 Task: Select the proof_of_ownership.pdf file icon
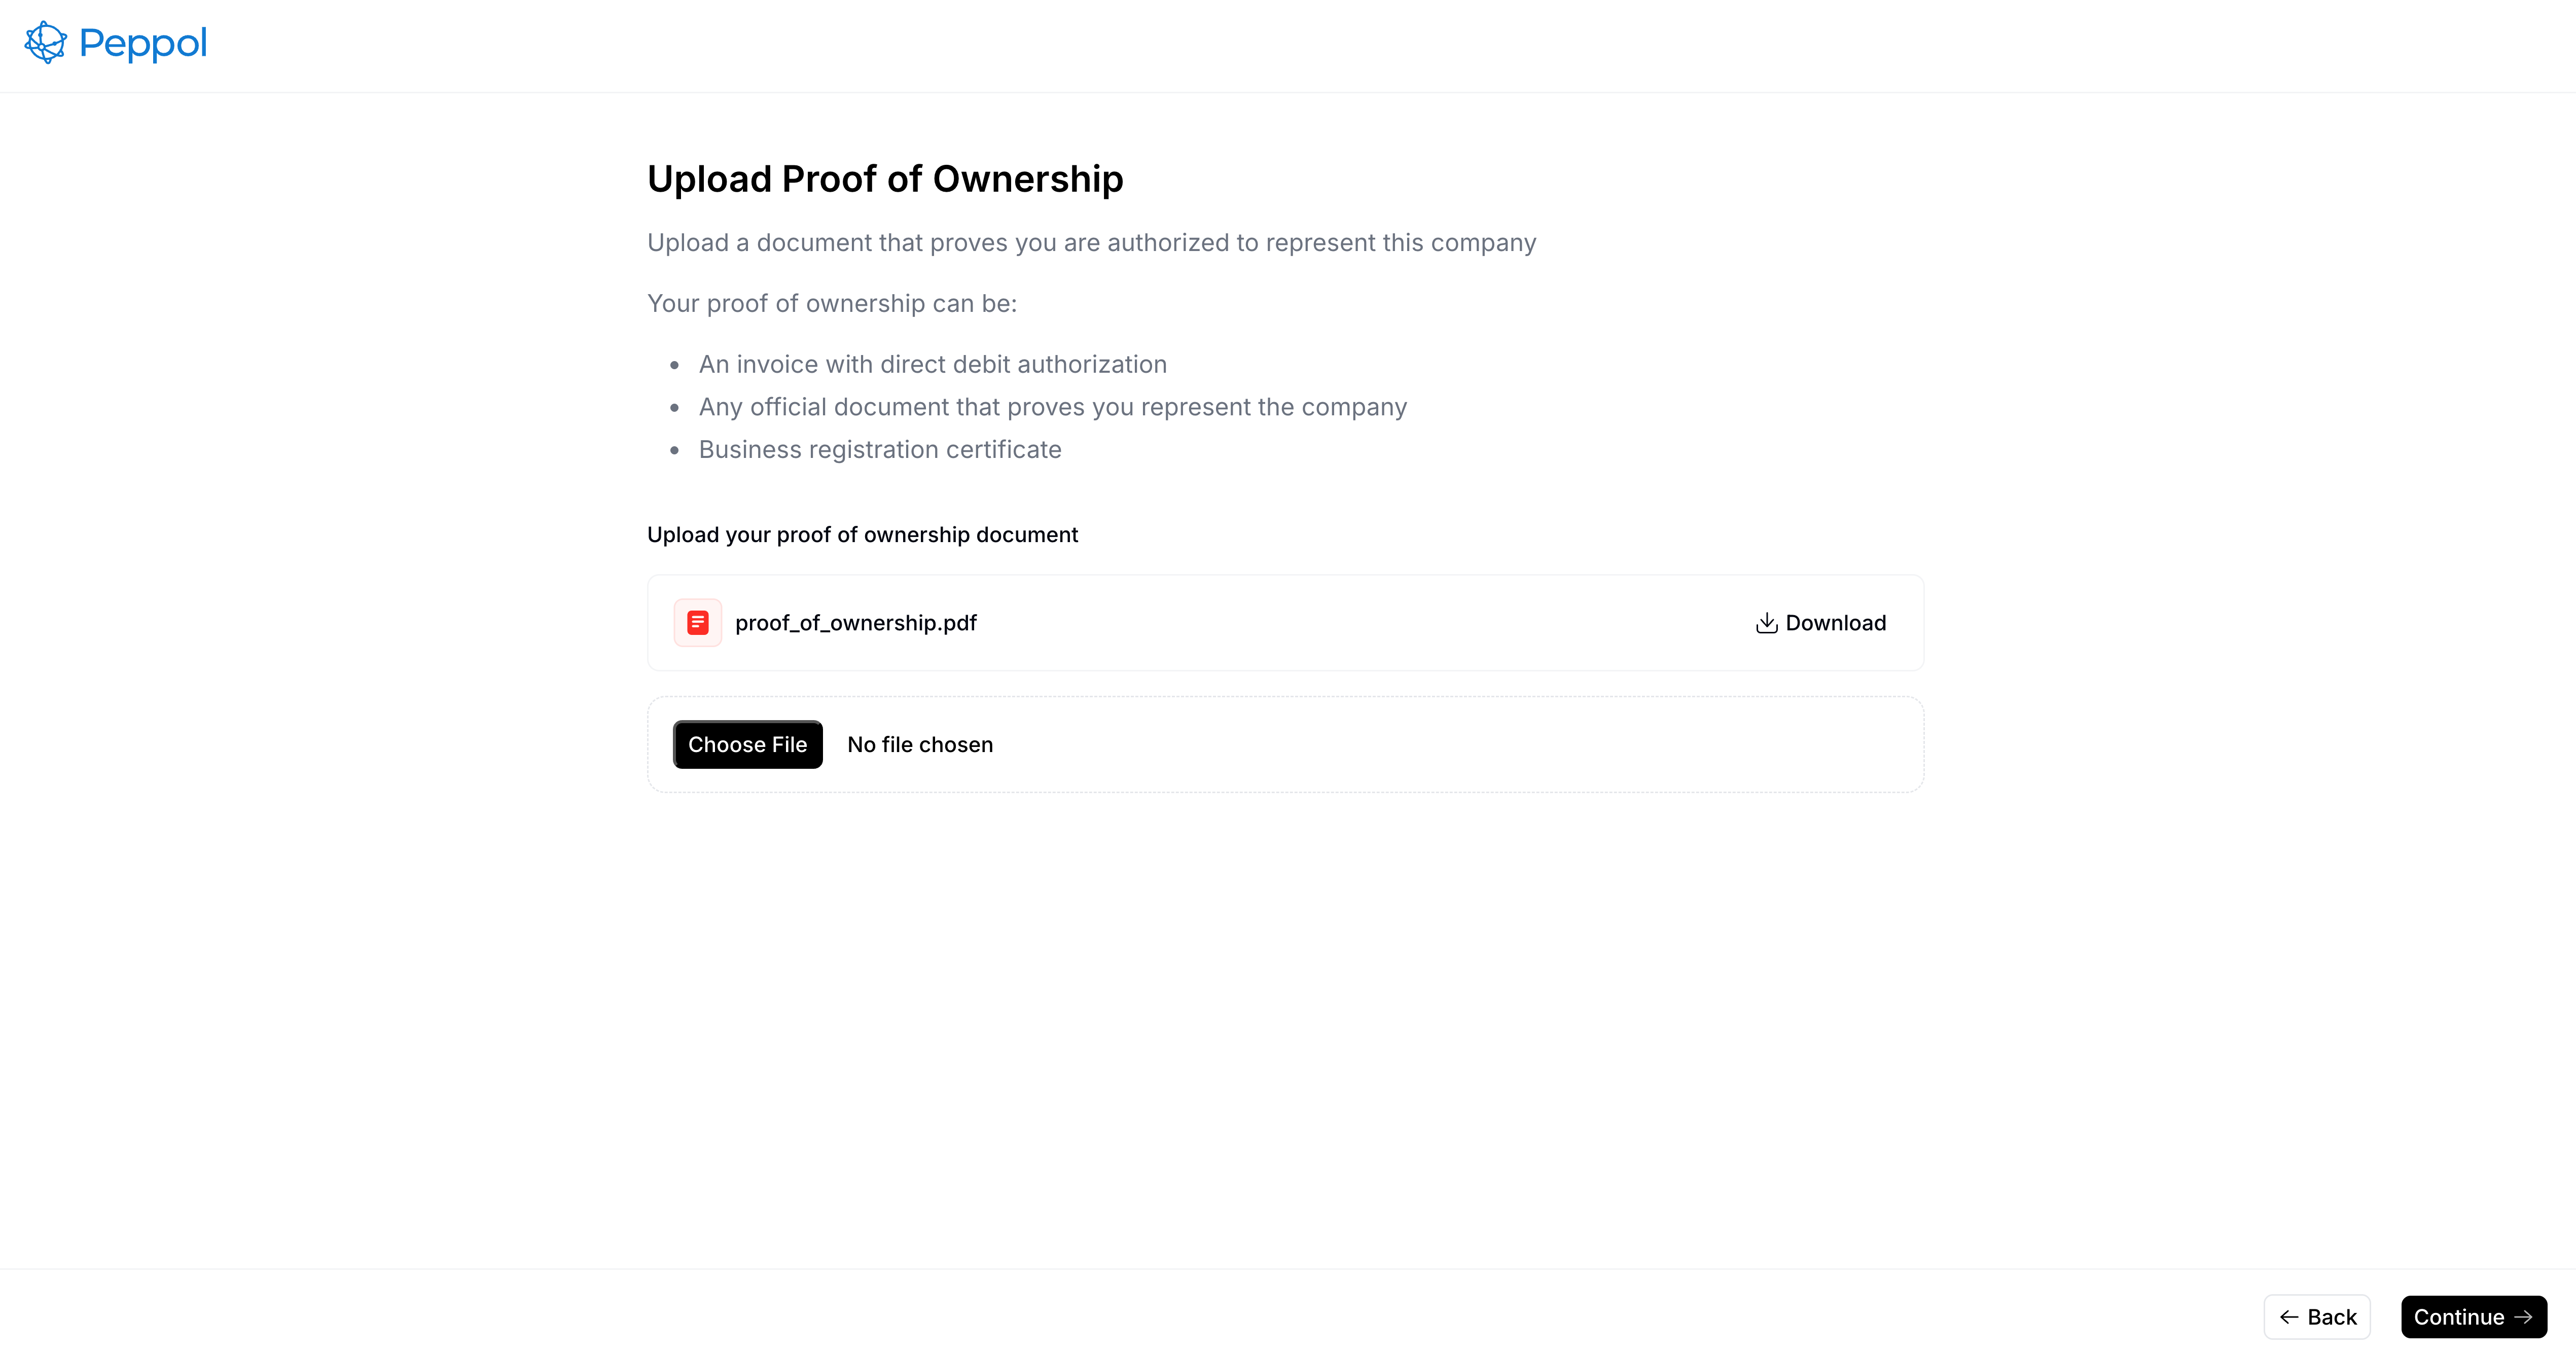[x=697, y=622]
